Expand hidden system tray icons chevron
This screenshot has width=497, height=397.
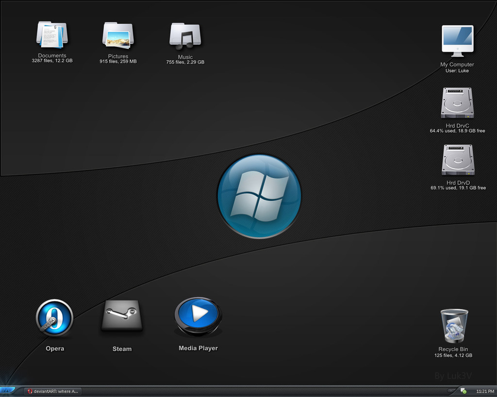point(450,391)
